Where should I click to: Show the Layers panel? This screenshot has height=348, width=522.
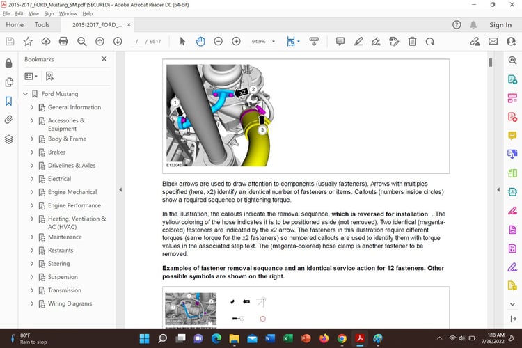9,139
